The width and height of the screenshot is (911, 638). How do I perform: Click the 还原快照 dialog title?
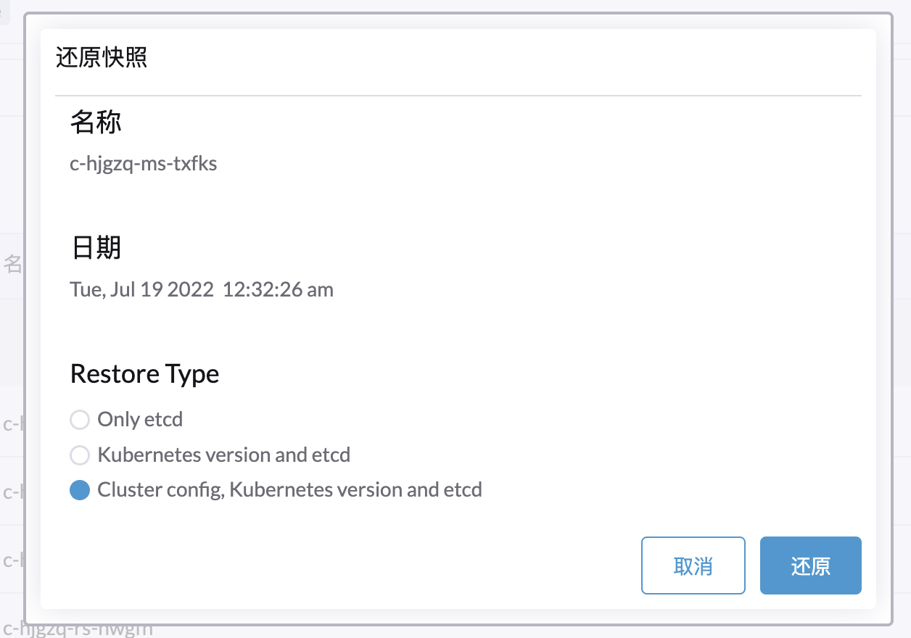coord(101,57)
